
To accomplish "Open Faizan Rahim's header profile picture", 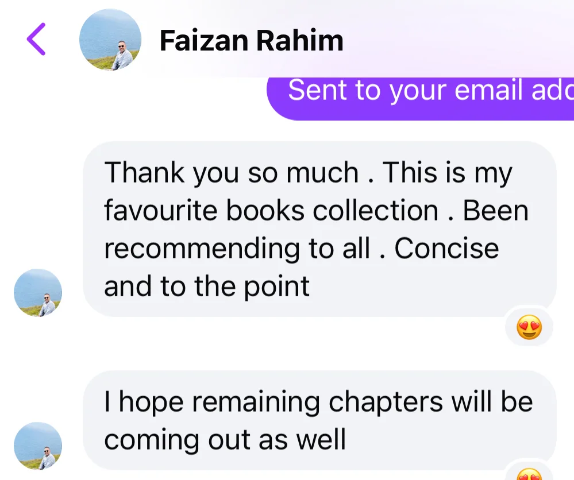I will click(x=110, y=40).
